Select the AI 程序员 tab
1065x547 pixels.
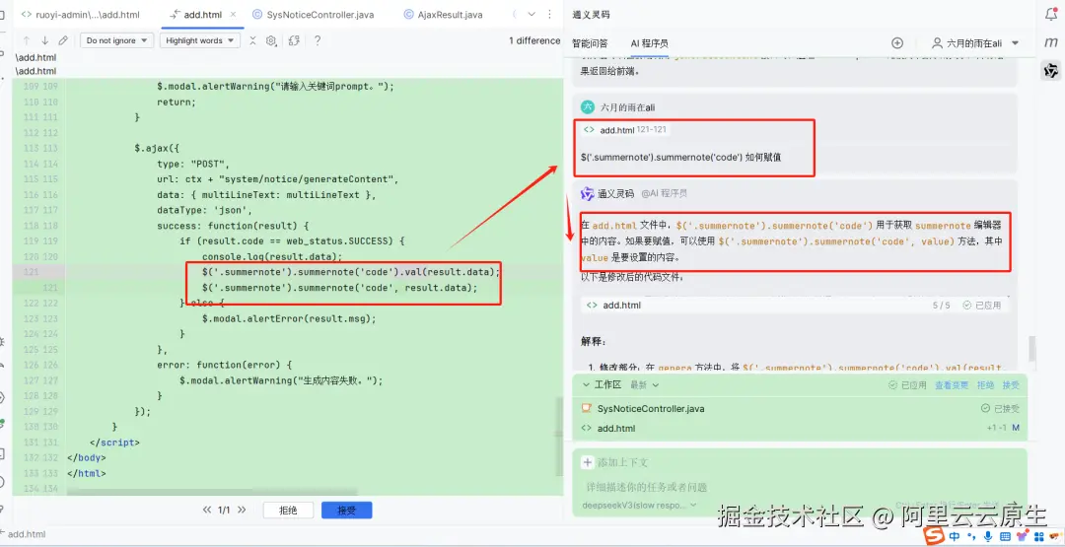(649, 43)
